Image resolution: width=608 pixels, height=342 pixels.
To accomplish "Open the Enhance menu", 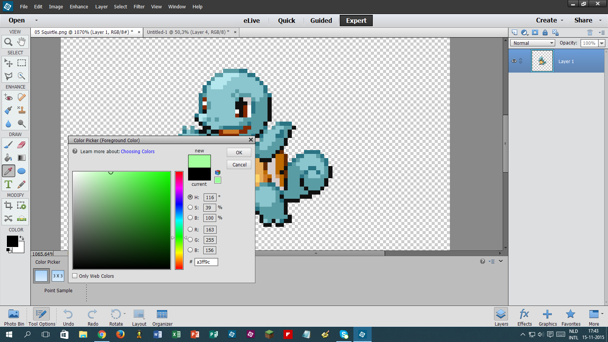I will 79,6.
